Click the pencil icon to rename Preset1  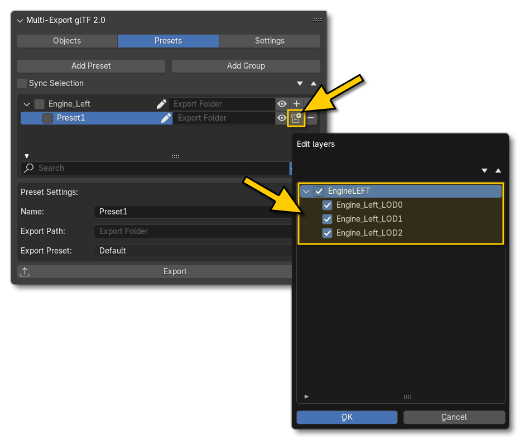click(x=166, y=118)
